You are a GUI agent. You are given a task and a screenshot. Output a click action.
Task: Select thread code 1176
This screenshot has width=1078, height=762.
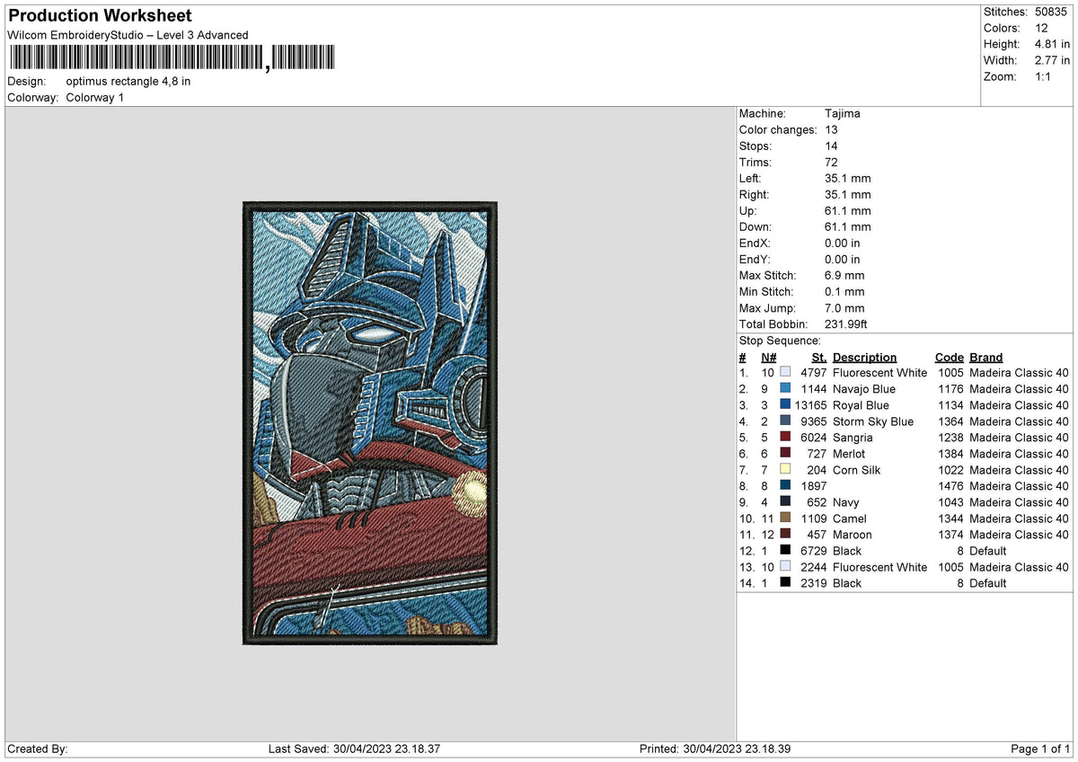click(950, 389)
